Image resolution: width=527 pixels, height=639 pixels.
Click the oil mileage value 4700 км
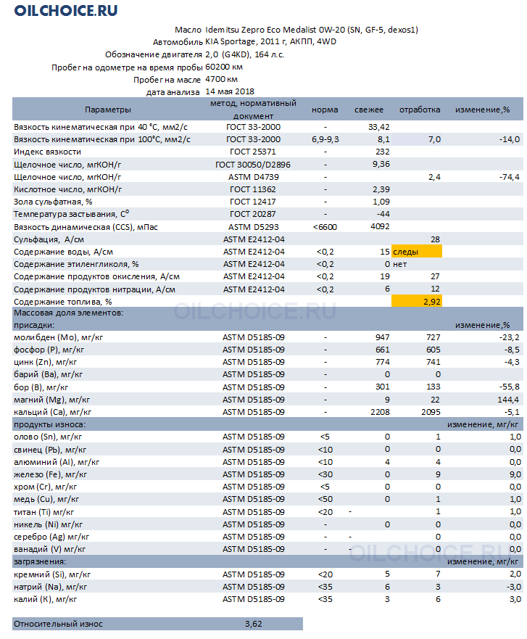point(221,79)
